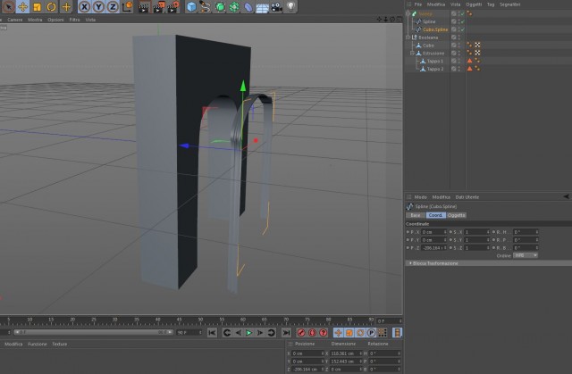The width and height of the screenshot is (572, 374).
Task: Select the Move tool in top toolbar
Action: [22, 6]
